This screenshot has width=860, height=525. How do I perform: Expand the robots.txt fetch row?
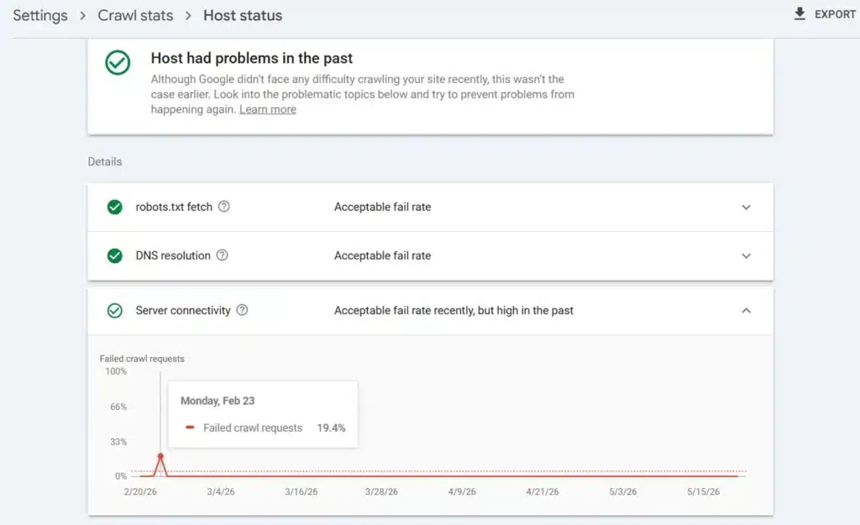pos(746,207)
